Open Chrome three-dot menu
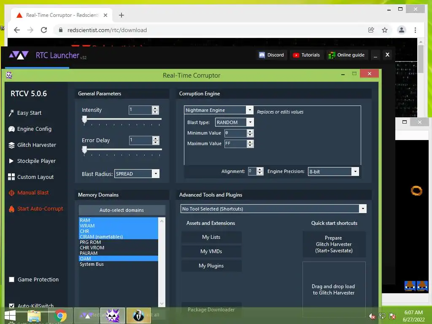432x324 pixels. [x=415, y=30]
